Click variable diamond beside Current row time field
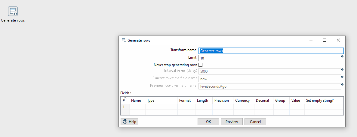This screenshot has width=357, height=137. point(342,77)
